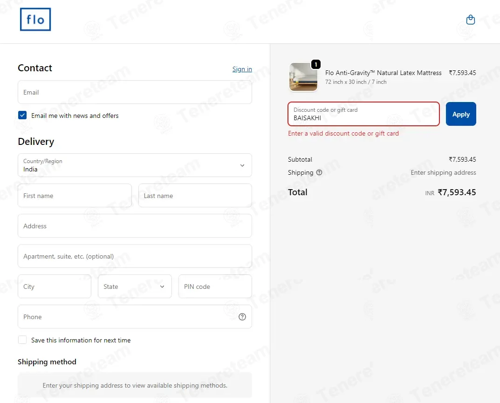Click the Contact heading
500x403 pixels.
(35, 68)
